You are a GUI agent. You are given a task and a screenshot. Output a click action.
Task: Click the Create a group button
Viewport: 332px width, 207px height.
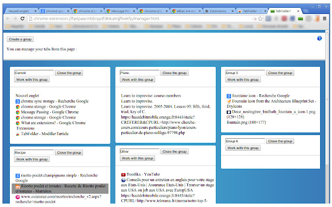[20, 39]
